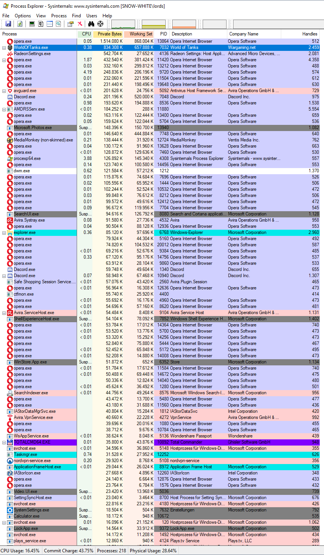Collapse the svchost.exe PID 120 tree node
The height and width of the screenshot is (555, 324).
point(4,523)
